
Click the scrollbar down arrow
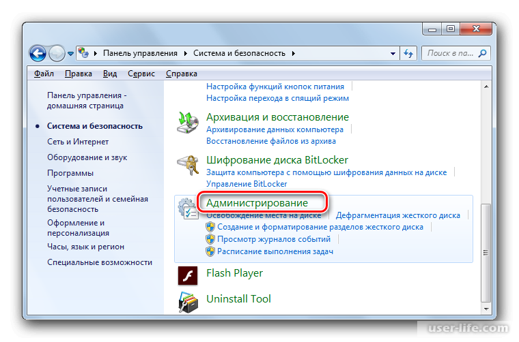click(x=486, y=309)
